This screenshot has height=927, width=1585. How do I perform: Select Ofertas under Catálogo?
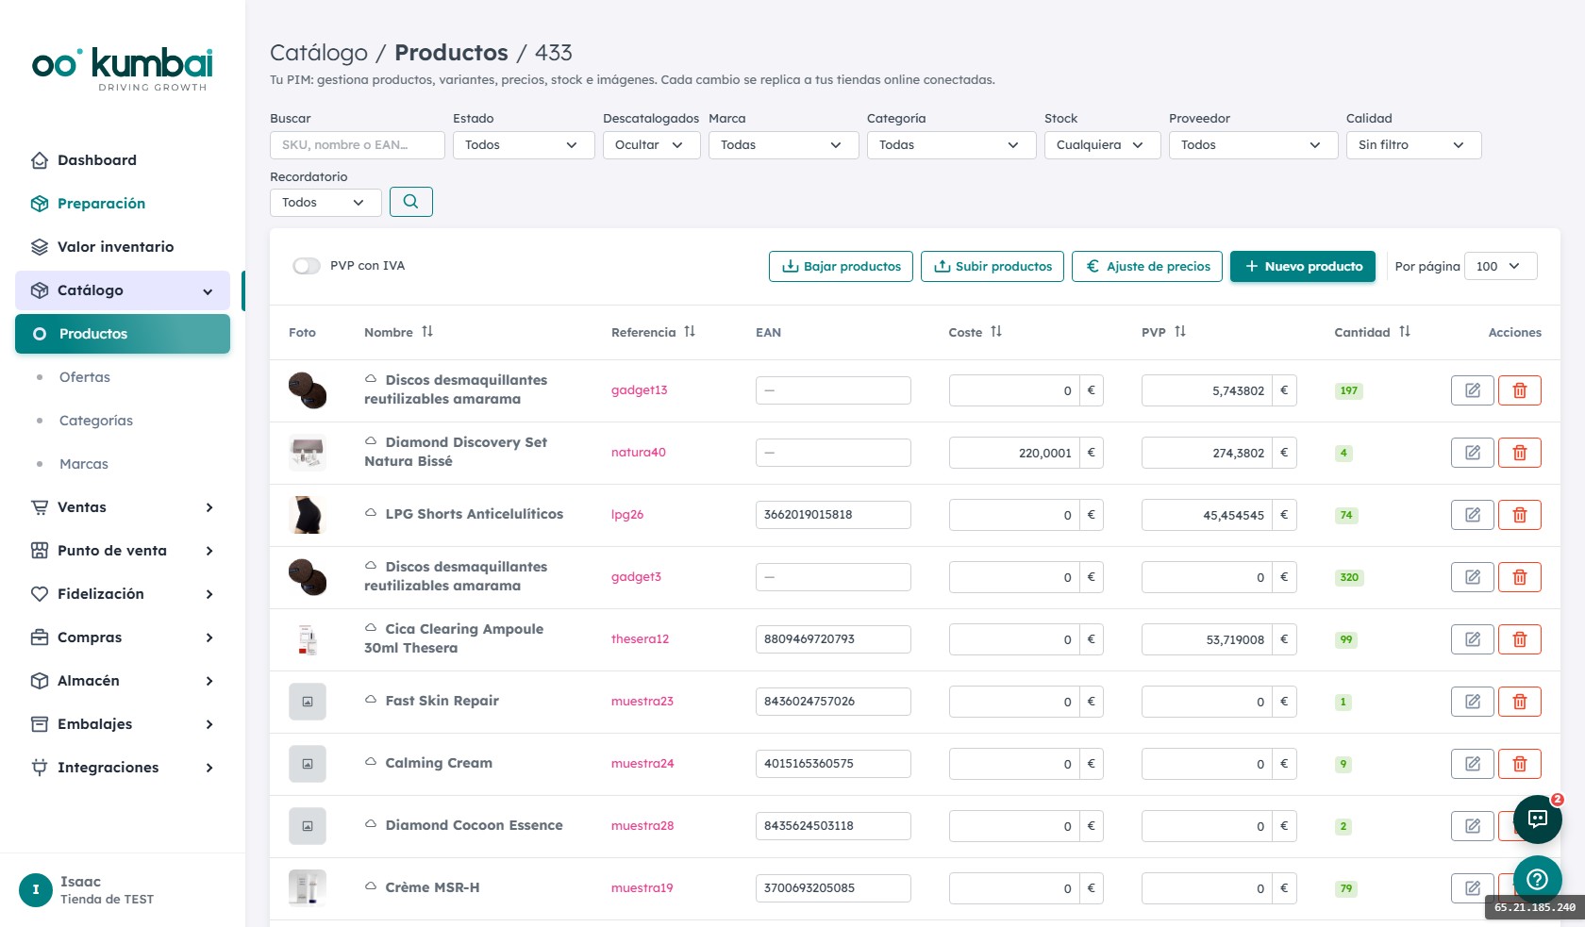point(123,377)
